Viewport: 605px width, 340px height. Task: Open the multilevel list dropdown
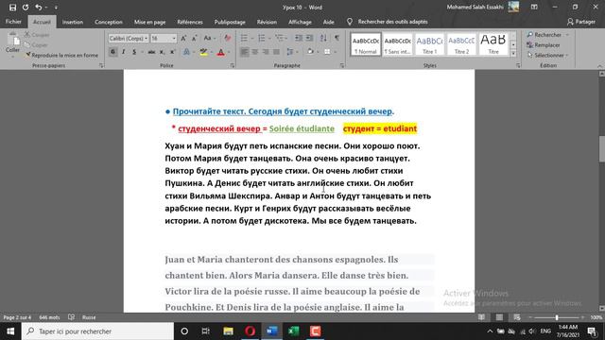[286, 38]
